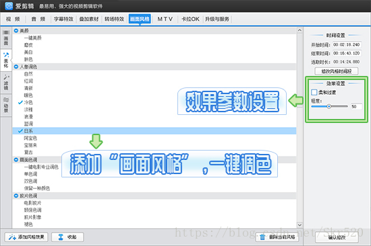Open the 字幕特效 tab

point(63,19)
